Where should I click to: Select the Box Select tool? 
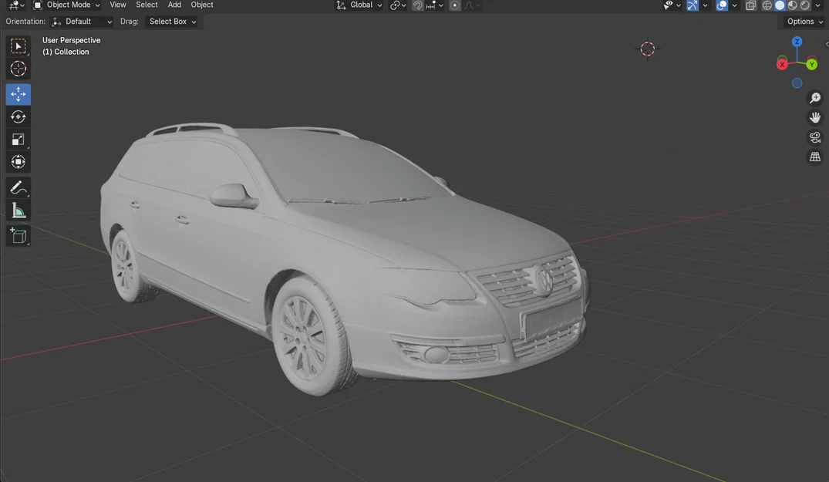[19, 46]
